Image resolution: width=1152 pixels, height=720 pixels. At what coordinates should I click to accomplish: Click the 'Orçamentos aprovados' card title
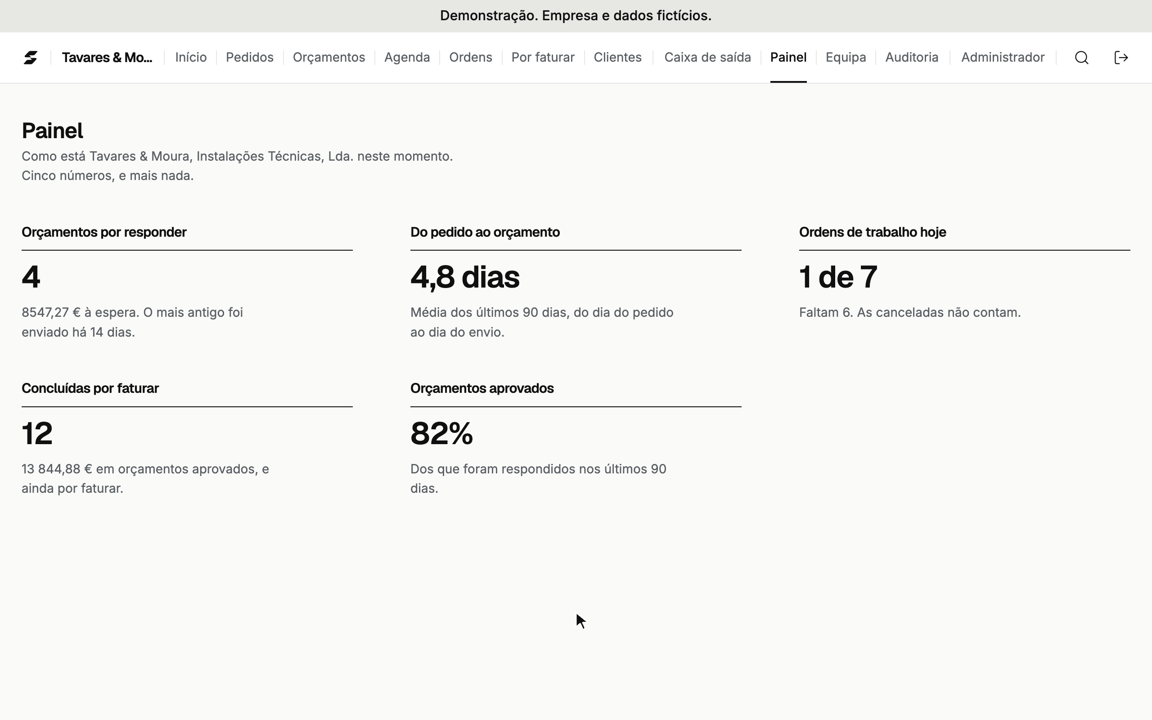coord(482,388)
